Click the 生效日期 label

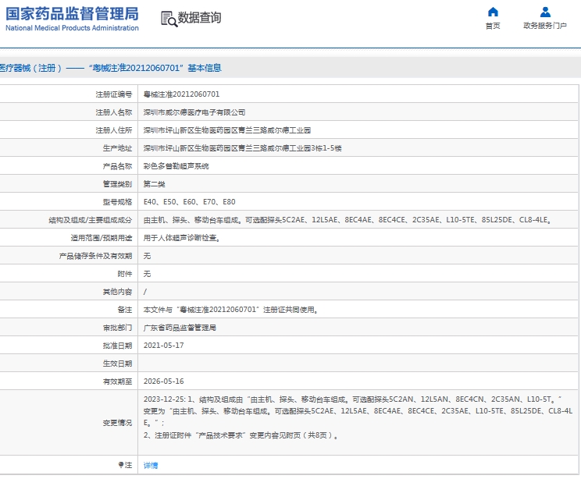point(117,364)
